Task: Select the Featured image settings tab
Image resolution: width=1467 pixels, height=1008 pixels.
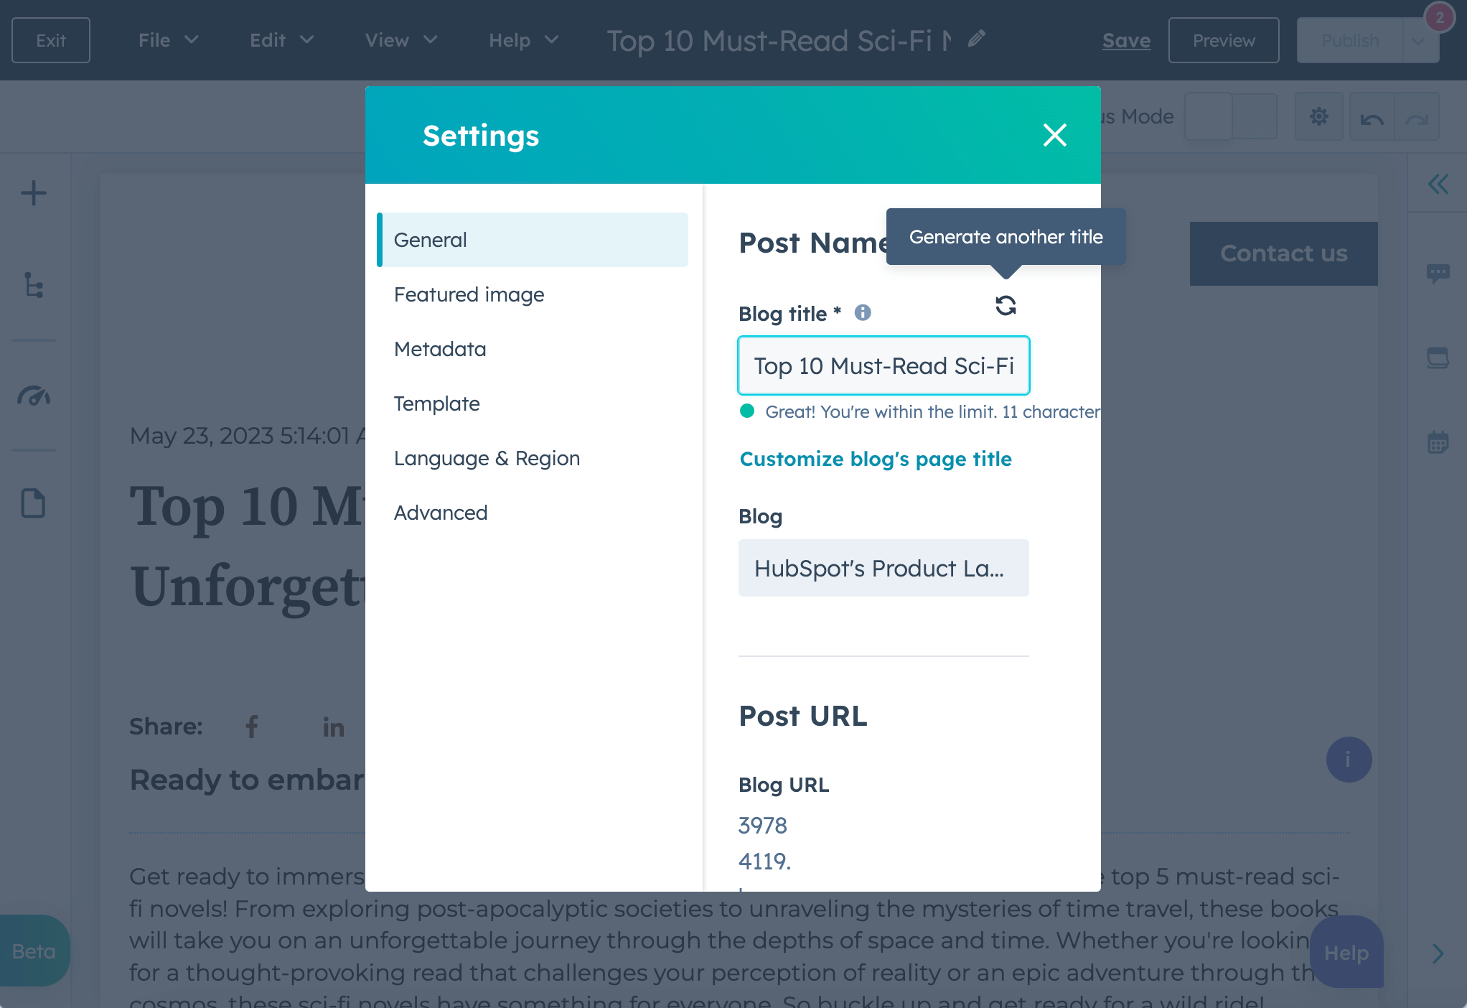Action: click(468, 294)
